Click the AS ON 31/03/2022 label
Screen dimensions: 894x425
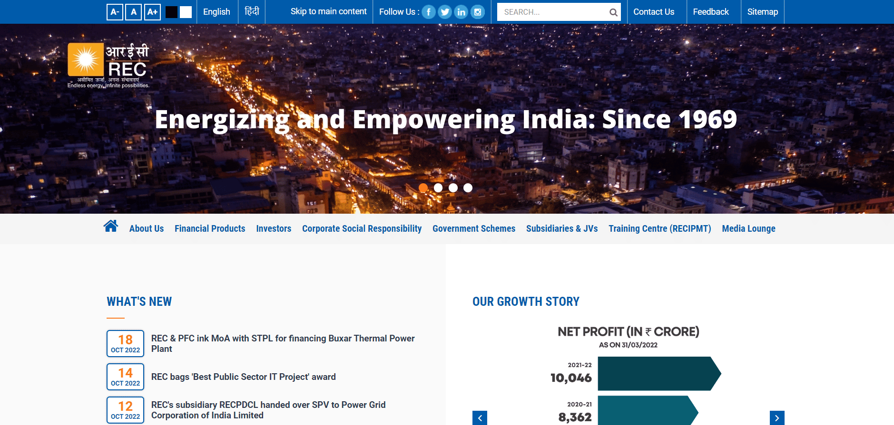(x=628, y=345)
